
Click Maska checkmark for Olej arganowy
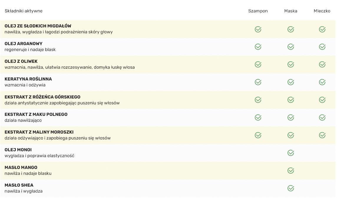click(x=291, y=47)
